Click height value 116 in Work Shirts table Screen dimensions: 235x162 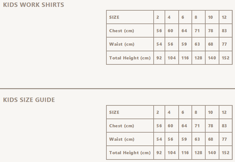pos(185,58)
